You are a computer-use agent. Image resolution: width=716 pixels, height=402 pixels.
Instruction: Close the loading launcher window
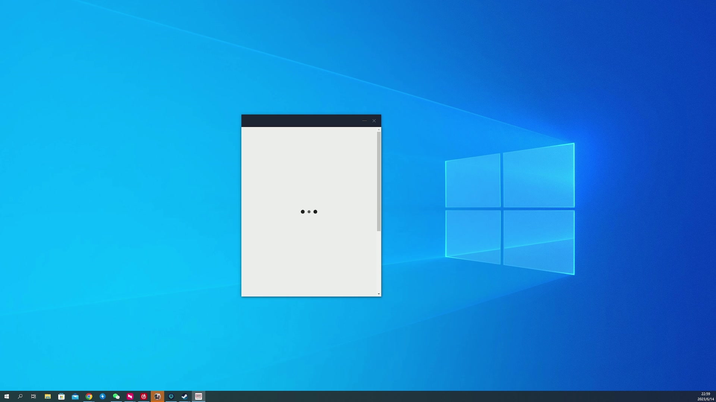[x=374, y=121]
